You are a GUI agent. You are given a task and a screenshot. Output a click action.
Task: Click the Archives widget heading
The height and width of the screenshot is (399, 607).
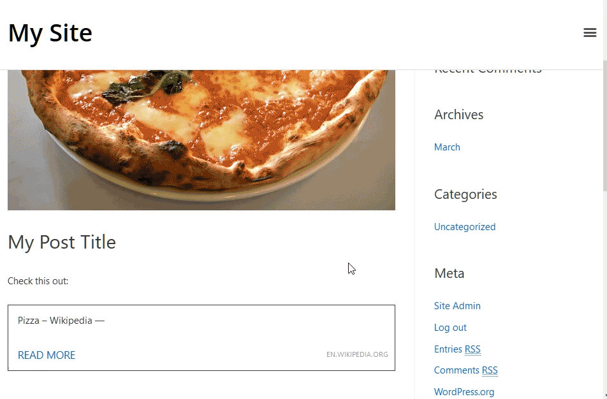point(458,115)
